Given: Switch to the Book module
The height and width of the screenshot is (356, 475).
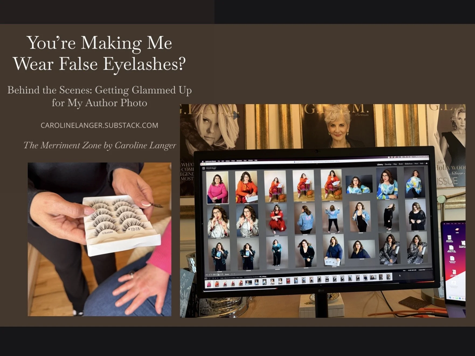Looking at the screenshot, I should (401, 164).
